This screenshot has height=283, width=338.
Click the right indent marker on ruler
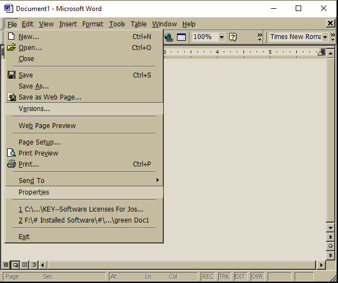[x=321, y=53]
